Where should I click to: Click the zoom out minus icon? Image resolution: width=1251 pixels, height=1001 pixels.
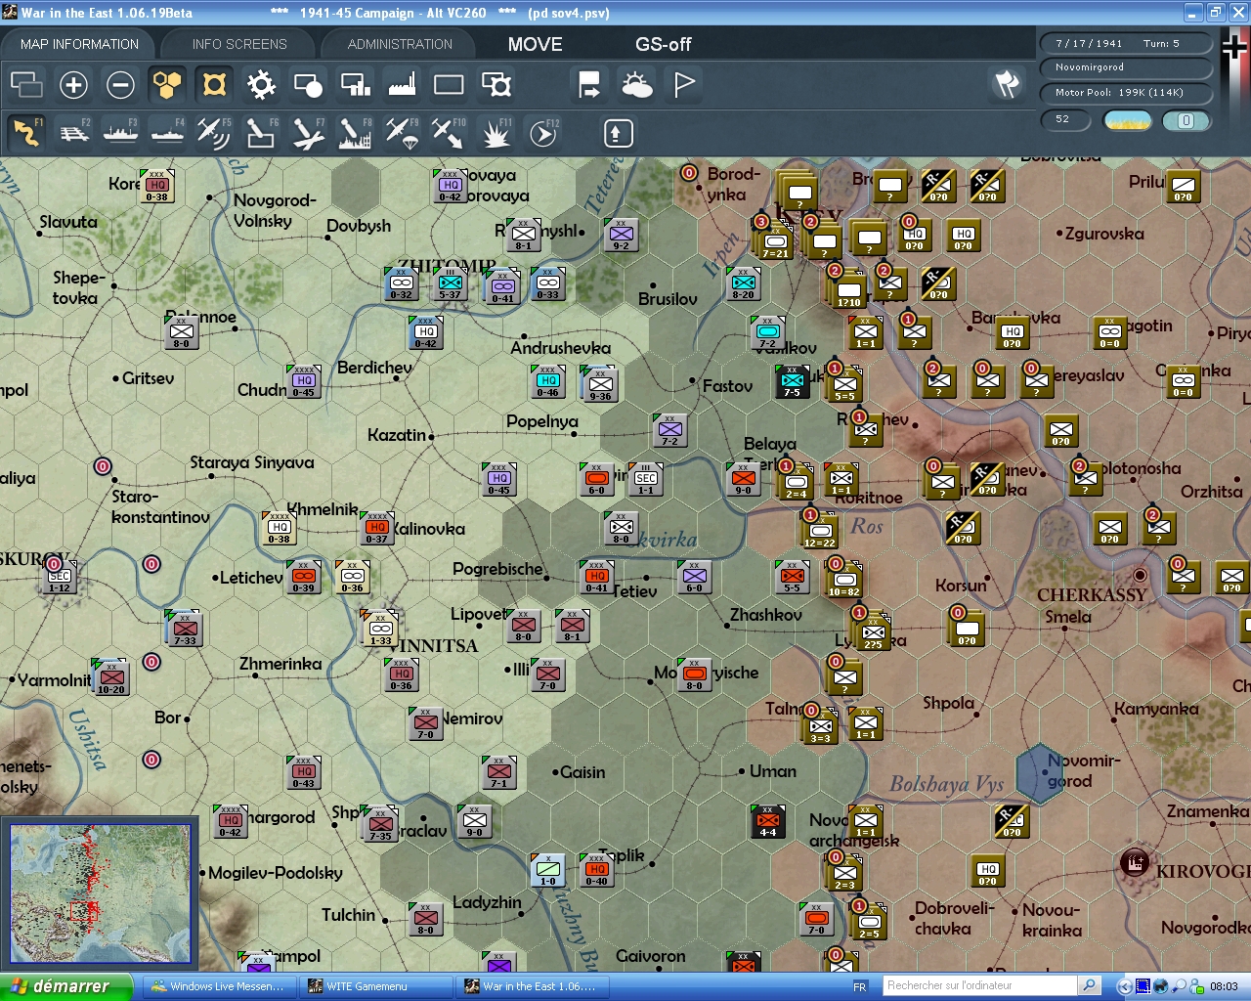120,85
